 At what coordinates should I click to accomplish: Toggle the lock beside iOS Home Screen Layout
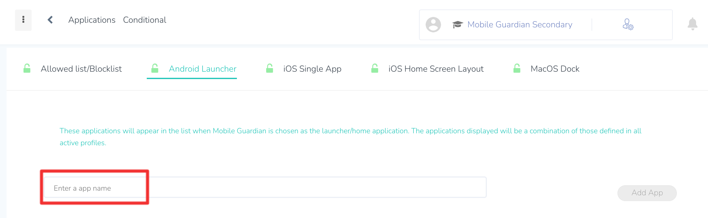click(374, 69)
